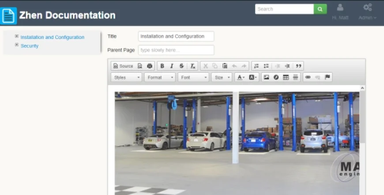The height and width of the screenshot is (195, 384).
Task: Toggle bold formatting in editor toolbar
Action: 162,66
